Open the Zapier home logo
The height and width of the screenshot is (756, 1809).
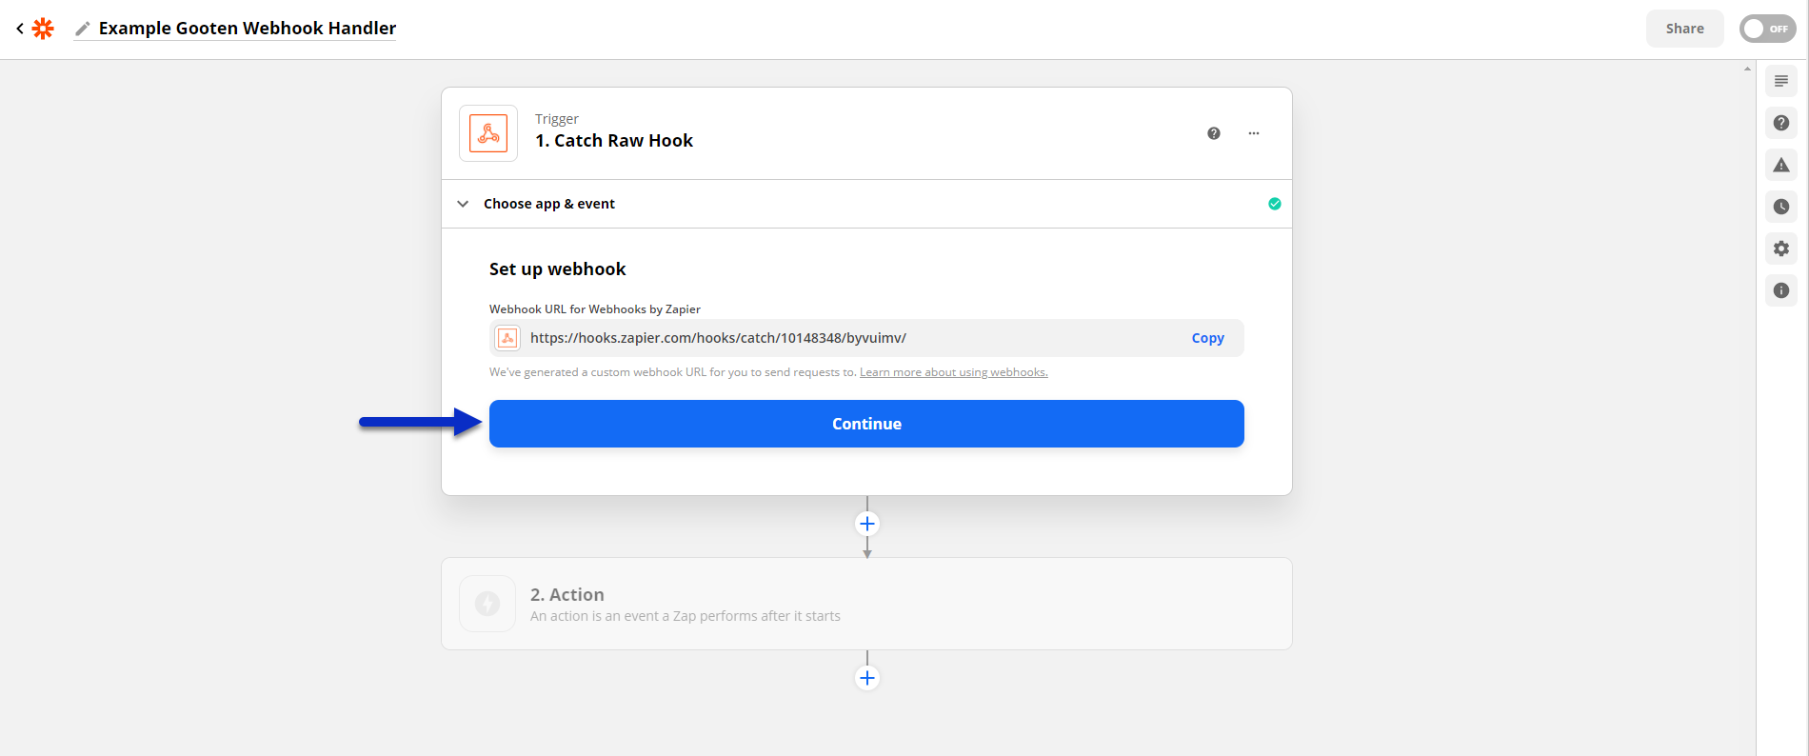(x=43, y=29)
